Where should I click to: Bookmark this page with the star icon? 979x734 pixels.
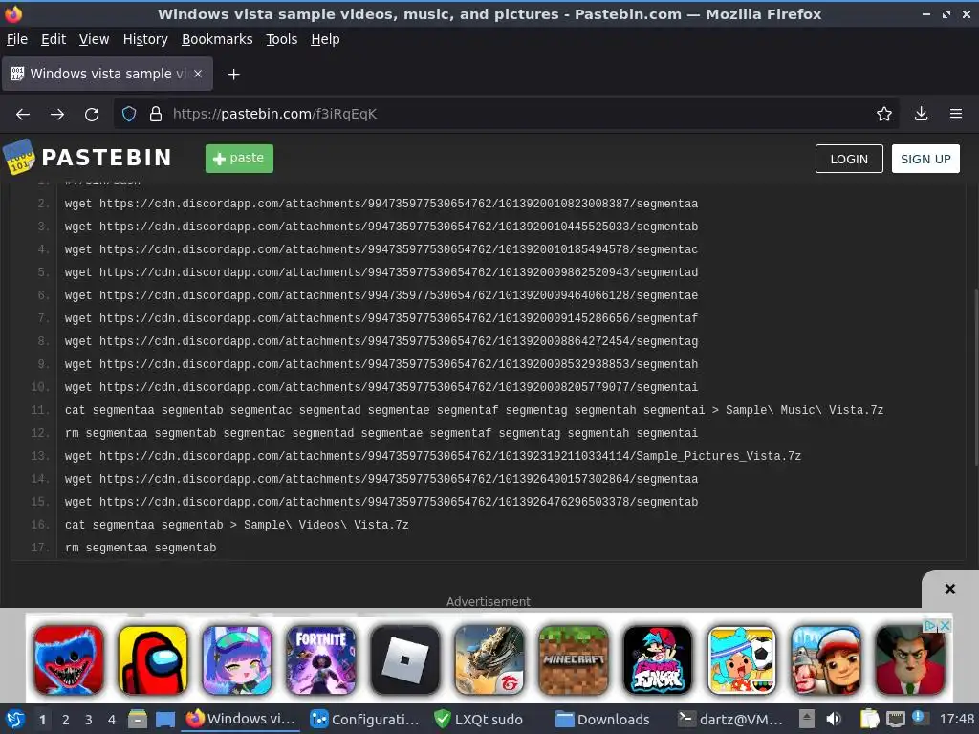pos(884,115)
